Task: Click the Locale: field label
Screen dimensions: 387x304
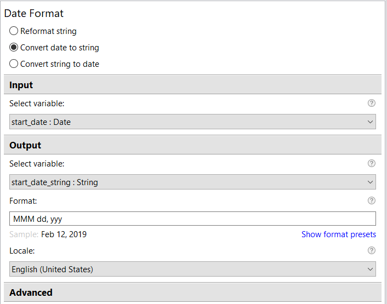Action: click(x=22, y=251)
